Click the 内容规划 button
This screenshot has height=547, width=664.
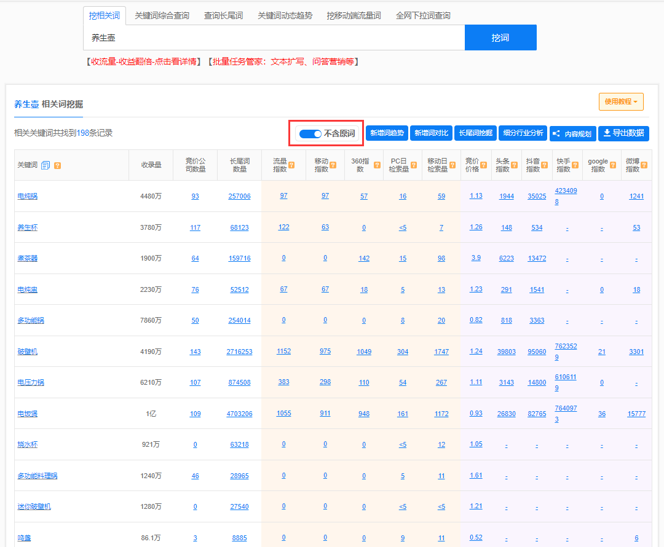click(573, 134)
